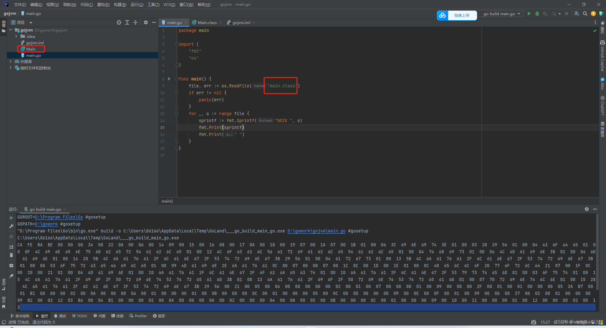This screenshot has width=606, height=328.
Task: Open D:\gowork\gojvm\main.go console link
Action: (316, 231)
